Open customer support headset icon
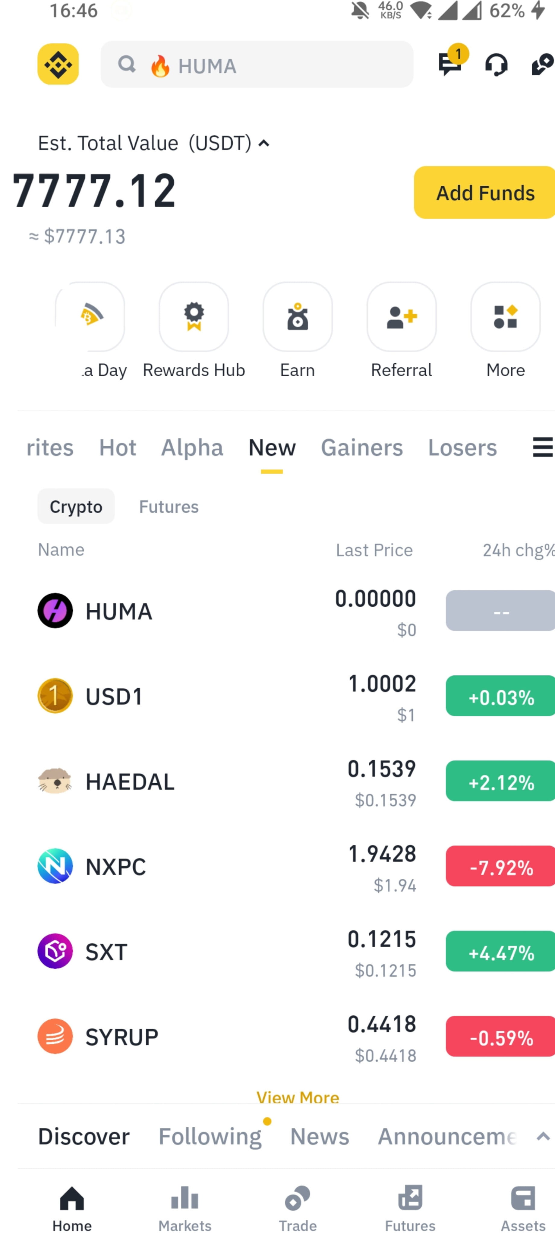 coord(496,65)
